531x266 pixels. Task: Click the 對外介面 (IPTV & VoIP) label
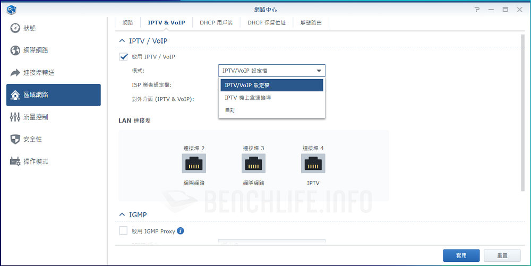[x=163, y=99]
